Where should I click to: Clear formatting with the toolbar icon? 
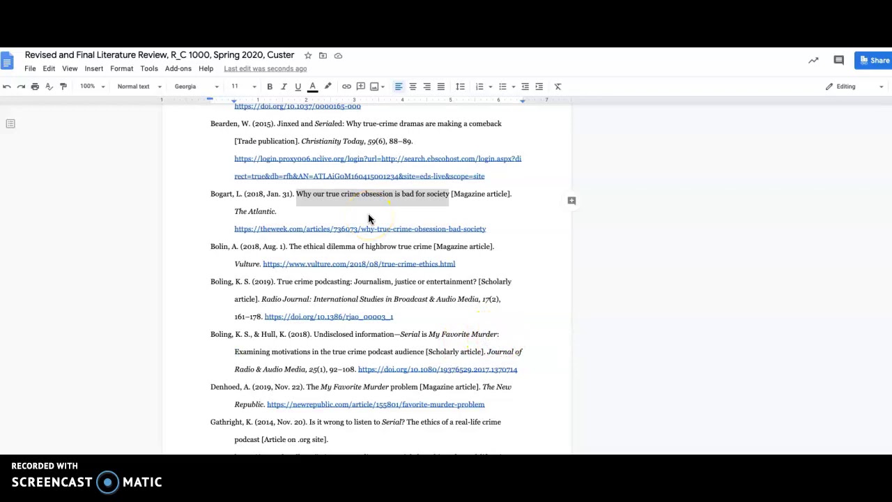(557, 86)
